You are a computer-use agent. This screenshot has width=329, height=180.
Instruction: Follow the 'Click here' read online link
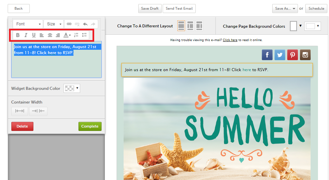[230, 40]
